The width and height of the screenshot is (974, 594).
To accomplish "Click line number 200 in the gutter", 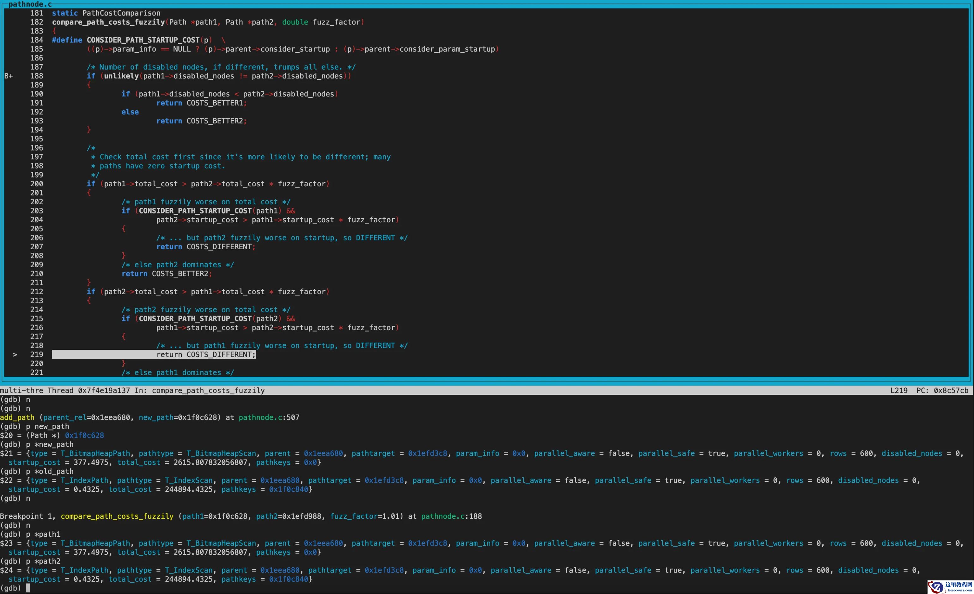I will 36,184.
